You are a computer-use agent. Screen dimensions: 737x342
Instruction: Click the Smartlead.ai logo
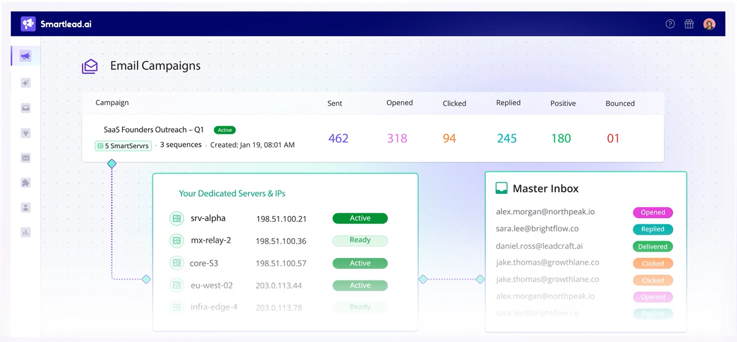[56, 24]
